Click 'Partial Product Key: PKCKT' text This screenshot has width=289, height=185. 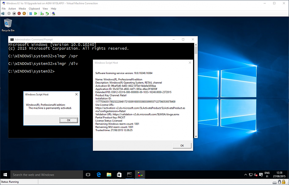click(x=111, y=118)
